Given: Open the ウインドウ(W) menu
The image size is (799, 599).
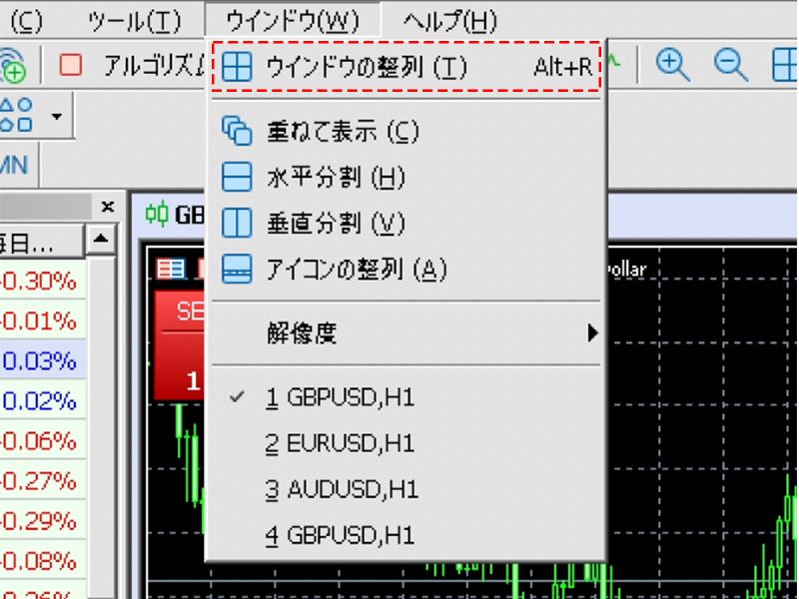Looking at the screenshot, I should coord(292,20).
